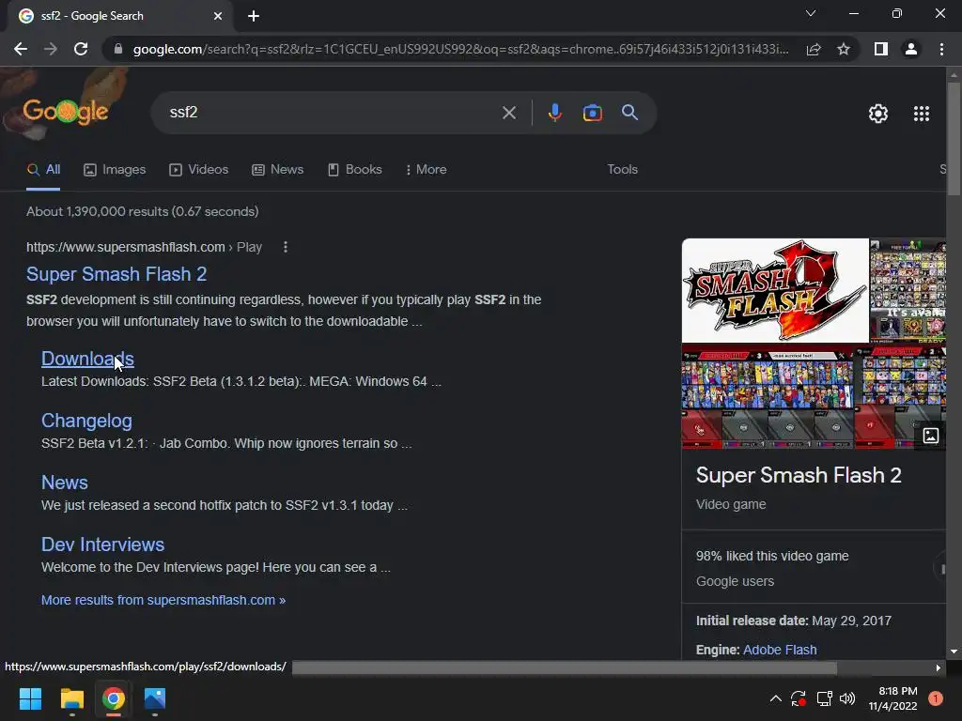
Task: Show hidden system tray icons
Action: [775, 698]
